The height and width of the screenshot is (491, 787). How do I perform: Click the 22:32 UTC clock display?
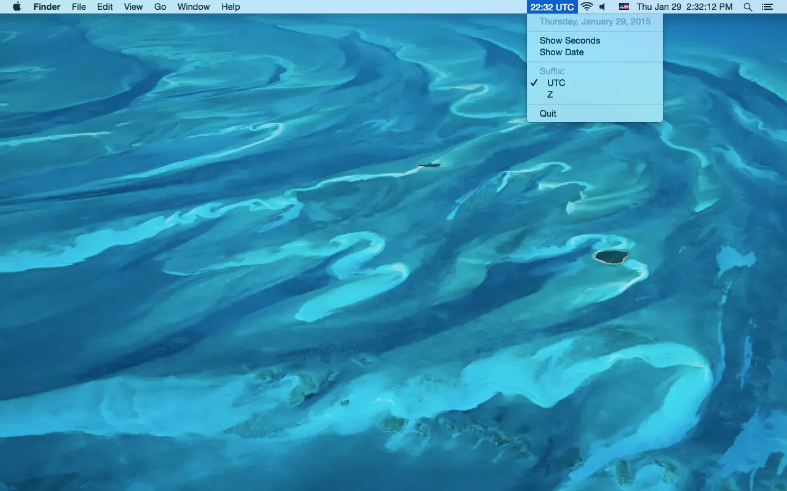point(551,7)
